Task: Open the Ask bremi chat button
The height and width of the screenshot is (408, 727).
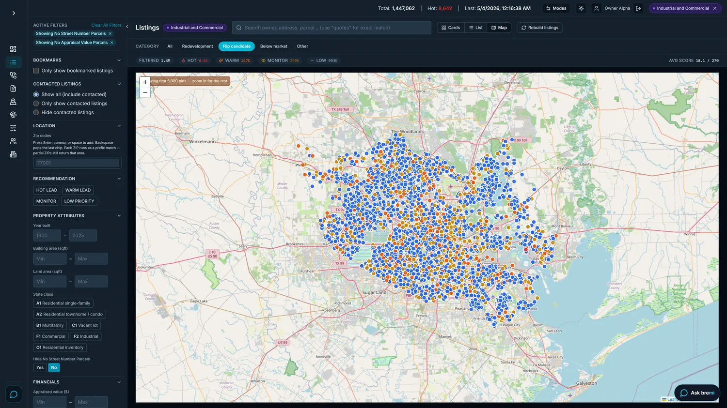Action: point(697,393)
